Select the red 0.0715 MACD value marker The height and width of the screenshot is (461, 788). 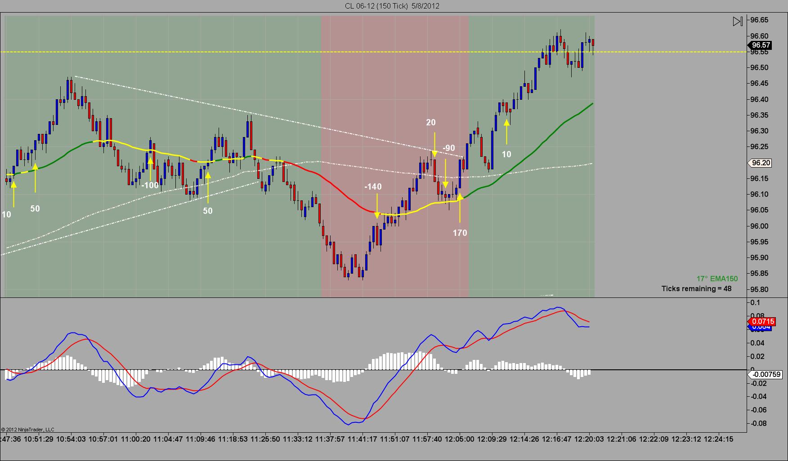[x=761, y=321]
